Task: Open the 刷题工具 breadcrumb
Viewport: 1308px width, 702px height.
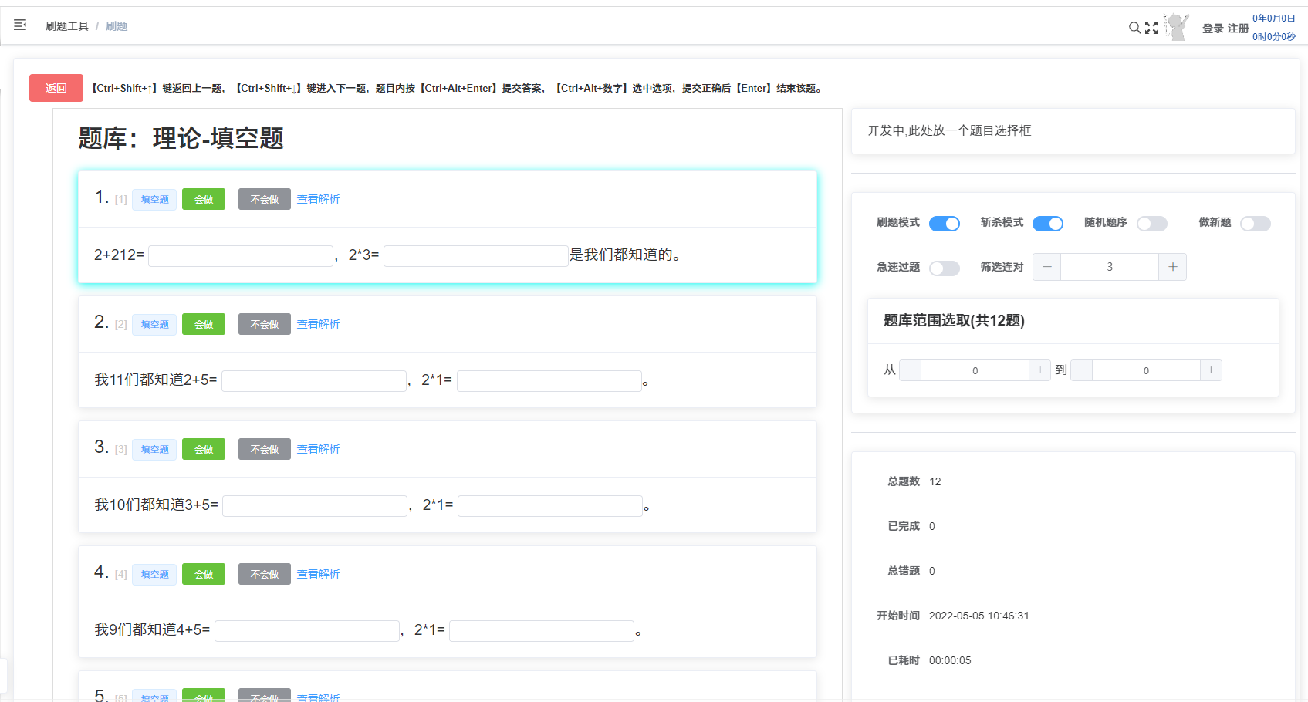Action: coord(67,26)
